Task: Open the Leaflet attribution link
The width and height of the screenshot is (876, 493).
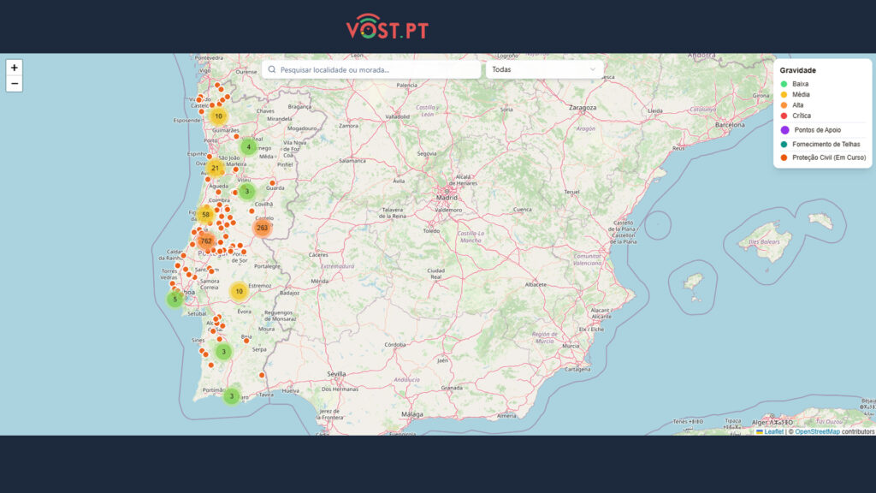Action: 773,431
